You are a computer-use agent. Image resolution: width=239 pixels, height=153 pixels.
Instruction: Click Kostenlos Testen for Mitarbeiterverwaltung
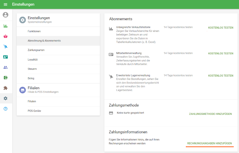(221, 53)
